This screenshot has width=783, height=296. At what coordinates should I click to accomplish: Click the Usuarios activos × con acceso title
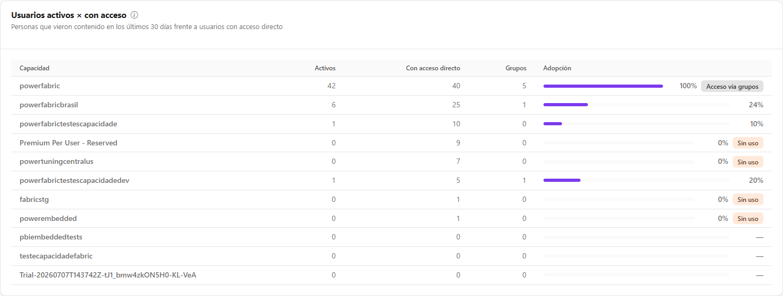69,15
